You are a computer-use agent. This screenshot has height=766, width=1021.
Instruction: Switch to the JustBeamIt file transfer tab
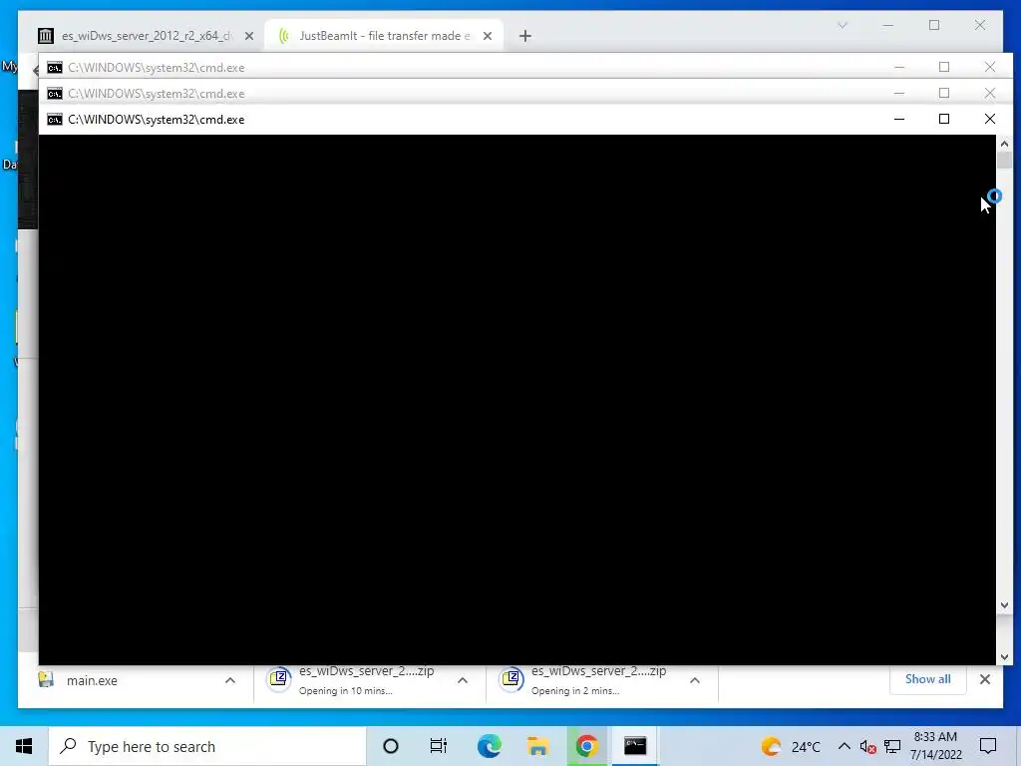pyautogui.click(x=384, y=36)
